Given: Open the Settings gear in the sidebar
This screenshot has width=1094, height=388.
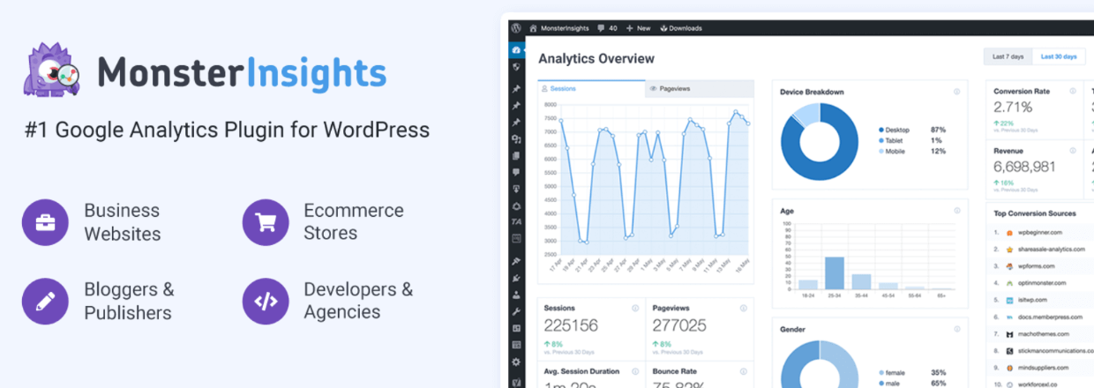Looking at the screenshot, I should point(516,362).
